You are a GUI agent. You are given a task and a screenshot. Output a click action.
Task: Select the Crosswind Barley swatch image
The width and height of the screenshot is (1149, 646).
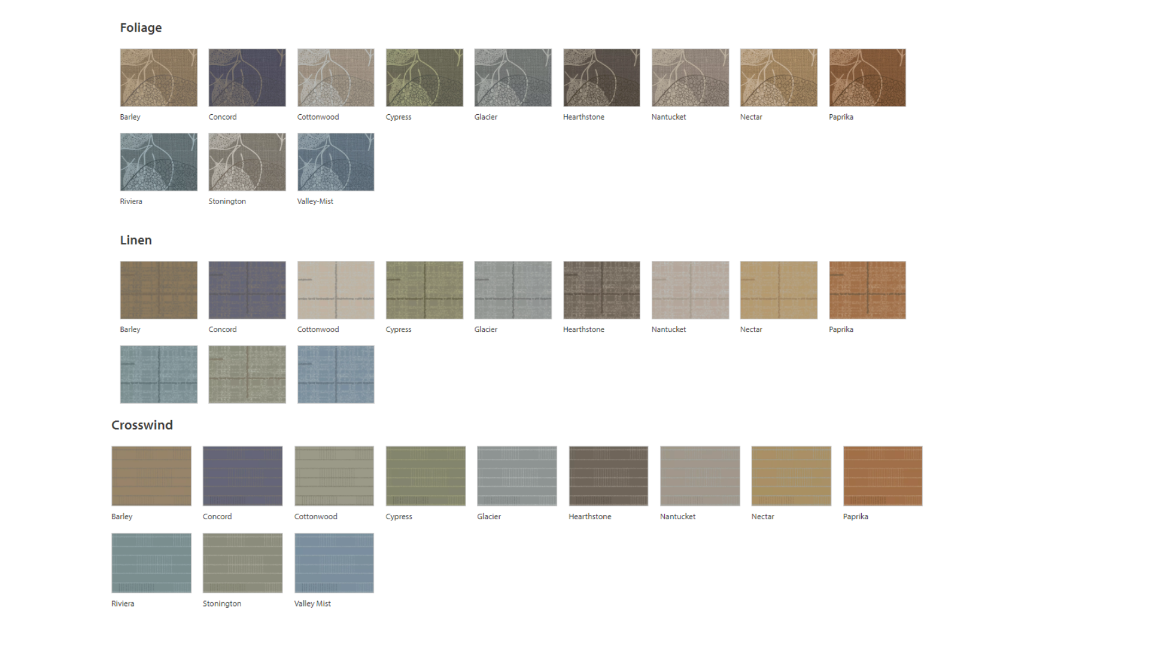pyautogui.click(x=151, y=476)
